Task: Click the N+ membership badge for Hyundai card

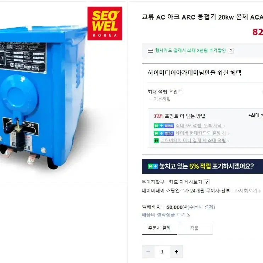Action: [164, 133]
